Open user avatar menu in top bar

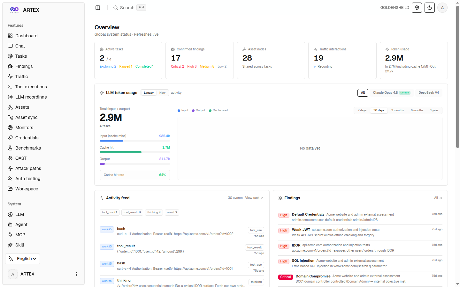click(442, 8)
